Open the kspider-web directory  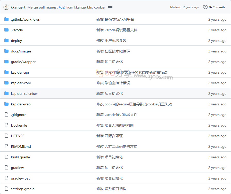point(21,104)
